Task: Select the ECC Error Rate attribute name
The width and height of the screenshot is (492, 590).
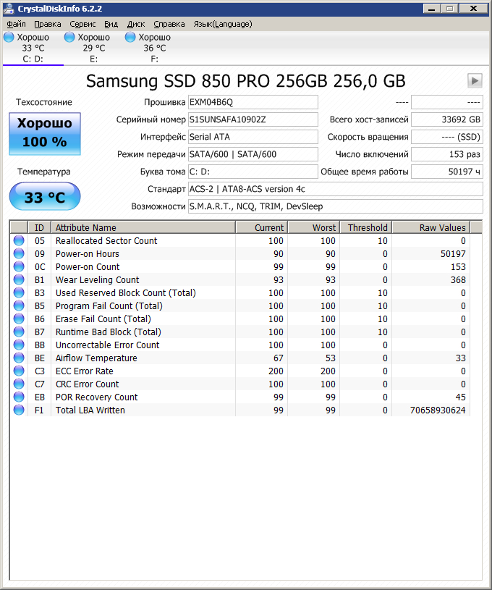Action: pos(84,371)
